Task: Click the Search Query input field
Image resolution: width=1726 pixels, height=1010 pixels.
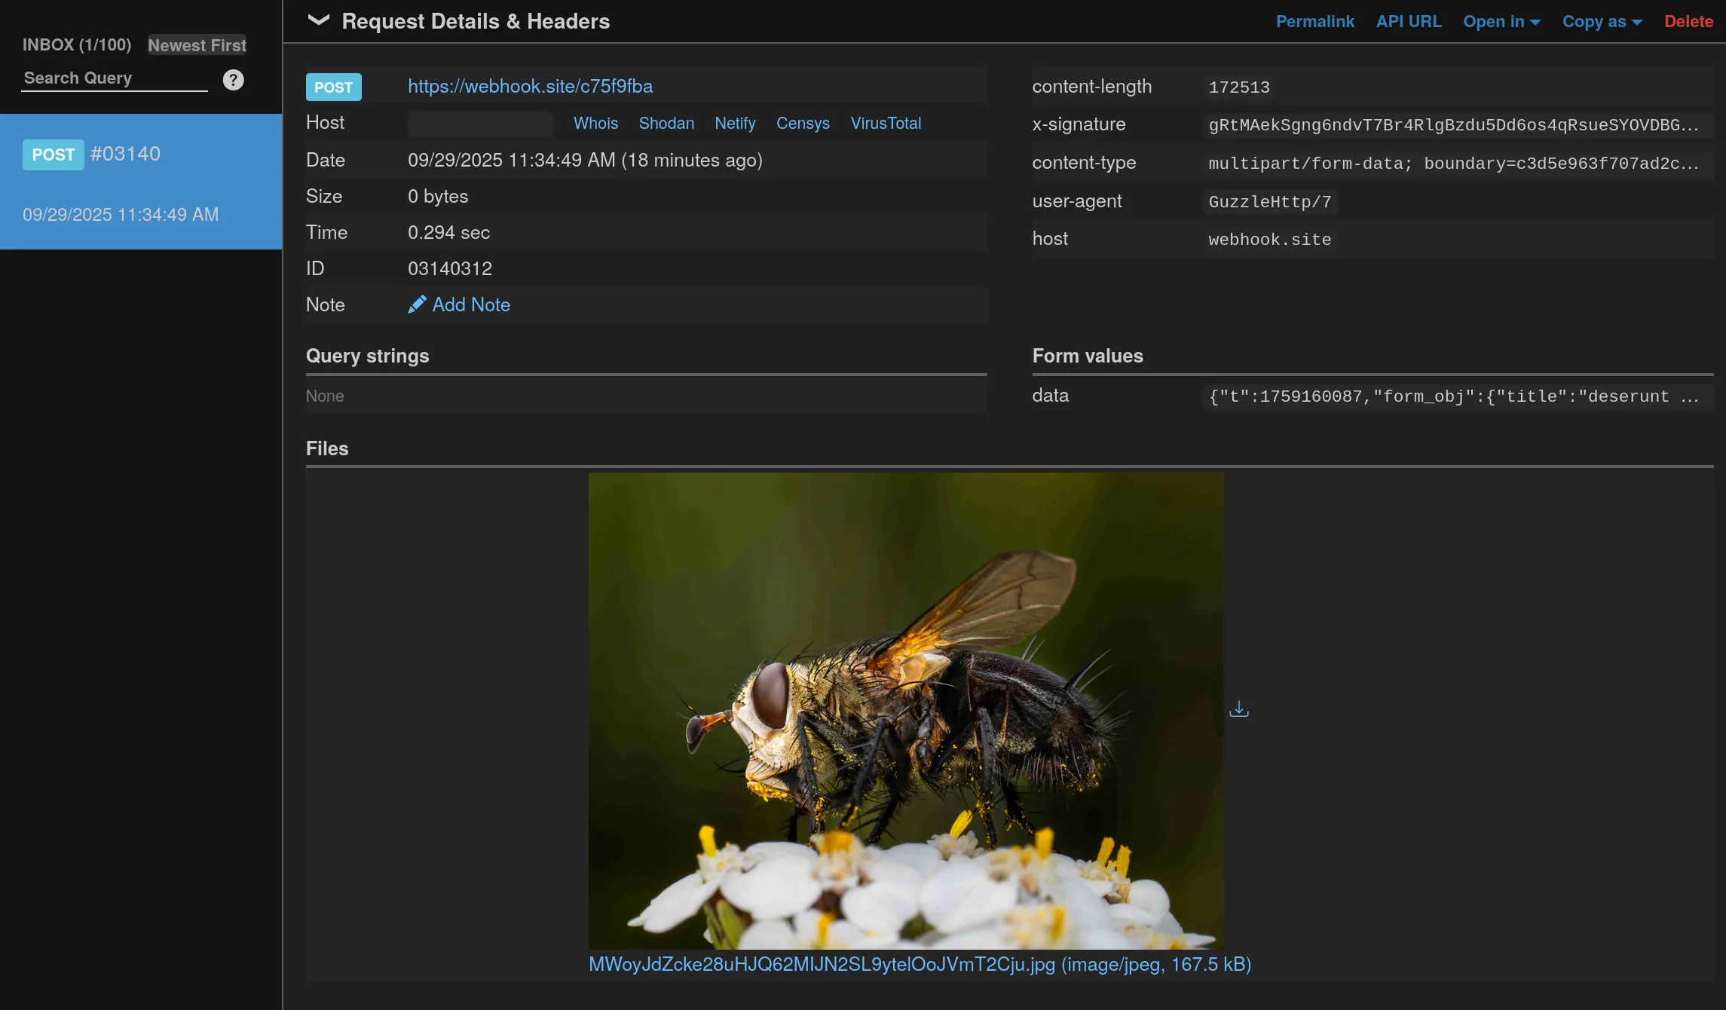Action: click(x=113, y=78)
